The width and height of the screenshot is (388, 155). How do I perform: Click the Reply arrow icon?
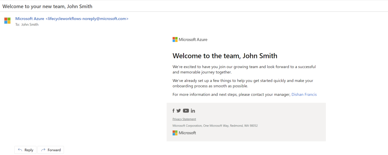click(20, 150)
